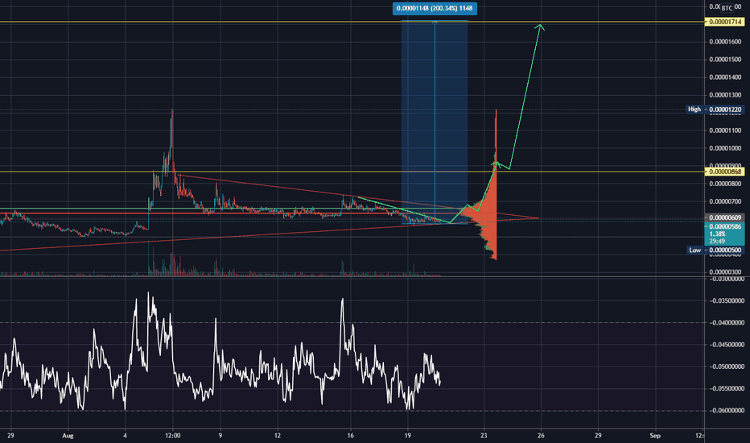Click the 0.00001300 price axis value

(725, 95)
